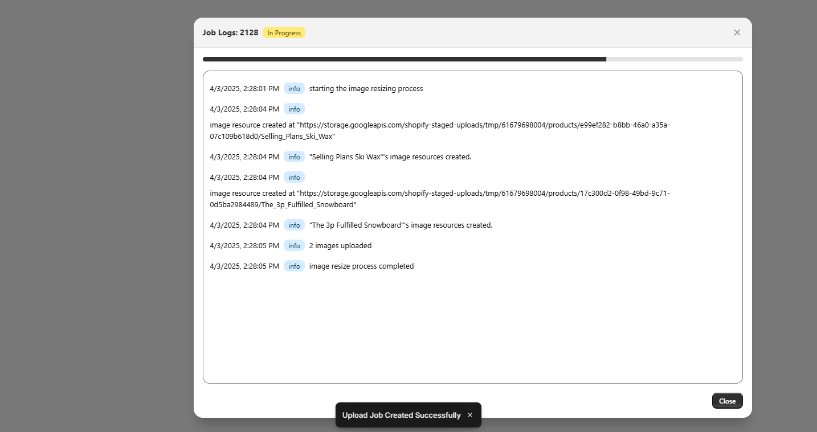This screenshot has height=432, width=817.
Task: Open the The_3p_Fulfilled_Snowboard storage URL
Action: click(x=440, y=199)
